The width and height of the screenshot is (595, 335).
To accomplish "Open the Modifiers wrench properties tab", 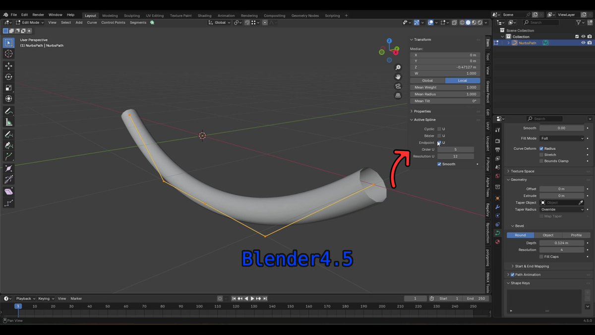I will coord(497,206).
